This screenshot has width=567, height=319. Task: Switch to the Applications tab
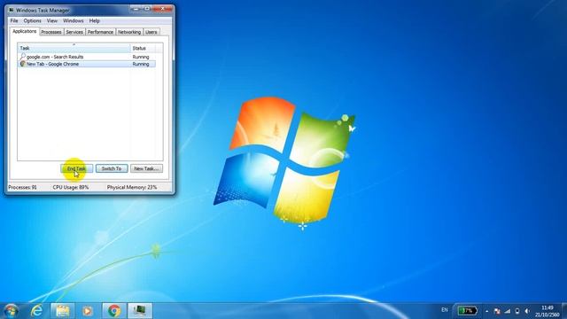pos(24,32)
